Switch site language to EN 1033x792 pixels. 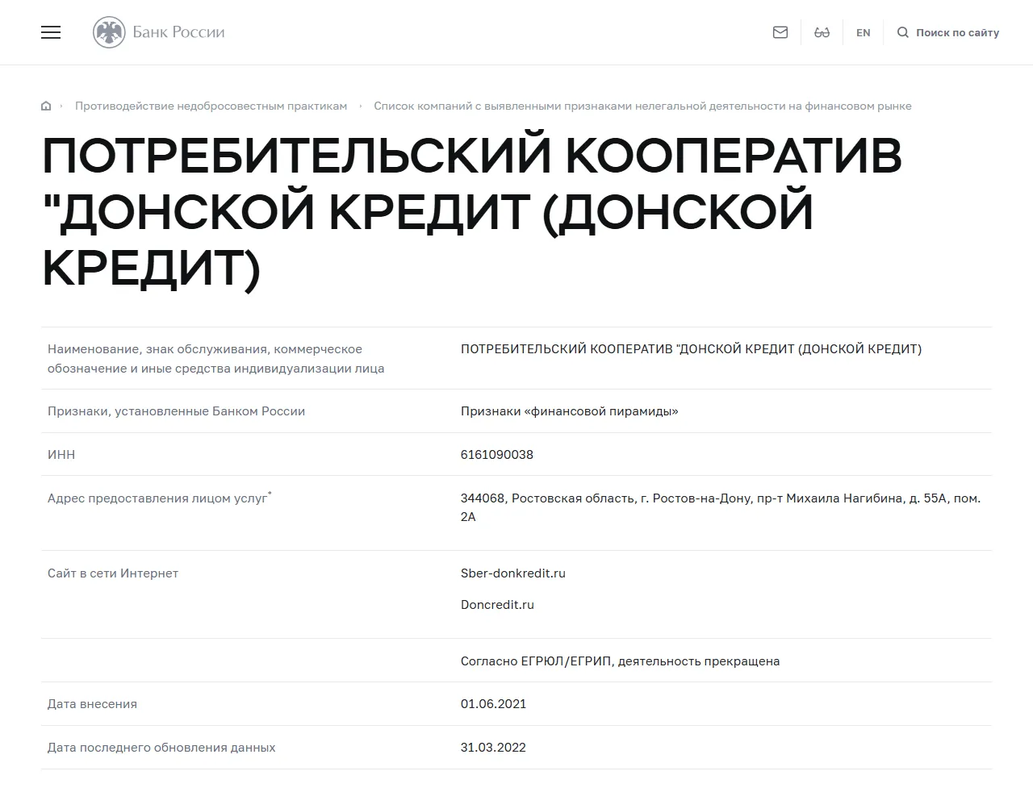click(x=864, y=33)
